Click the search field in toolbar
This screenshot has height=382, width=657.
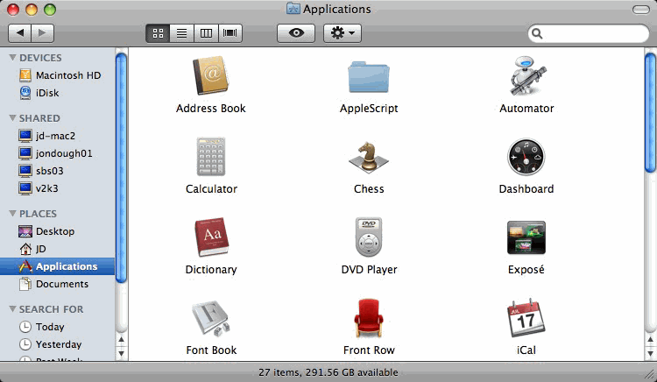click(589, 33)
